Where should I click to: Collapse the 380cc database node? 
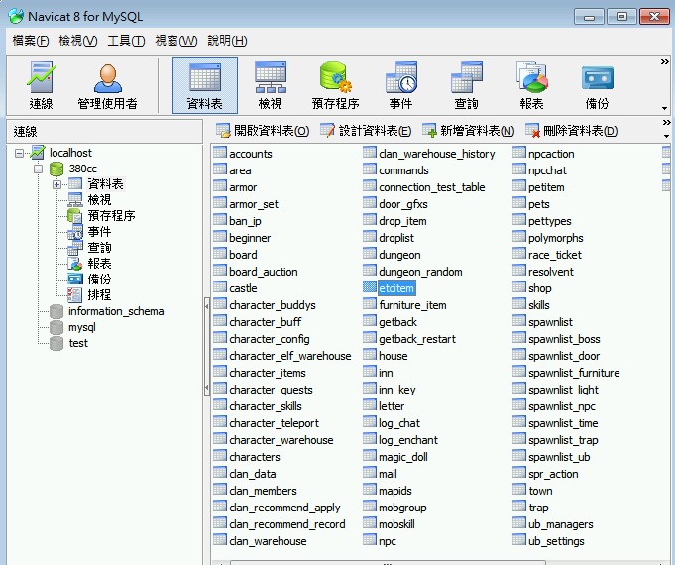coord(38,169)
